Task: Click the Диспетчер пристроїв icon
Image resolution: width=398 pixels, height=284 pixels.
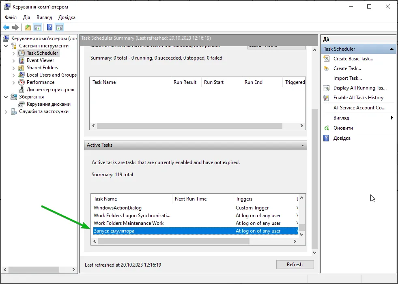Action: click(22, 90)
